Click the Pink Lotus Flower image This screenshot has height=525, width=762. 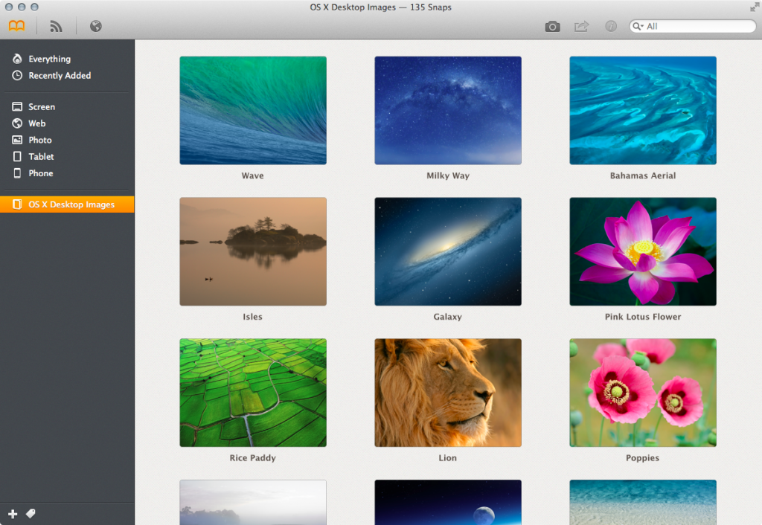[x=642, y=251]
